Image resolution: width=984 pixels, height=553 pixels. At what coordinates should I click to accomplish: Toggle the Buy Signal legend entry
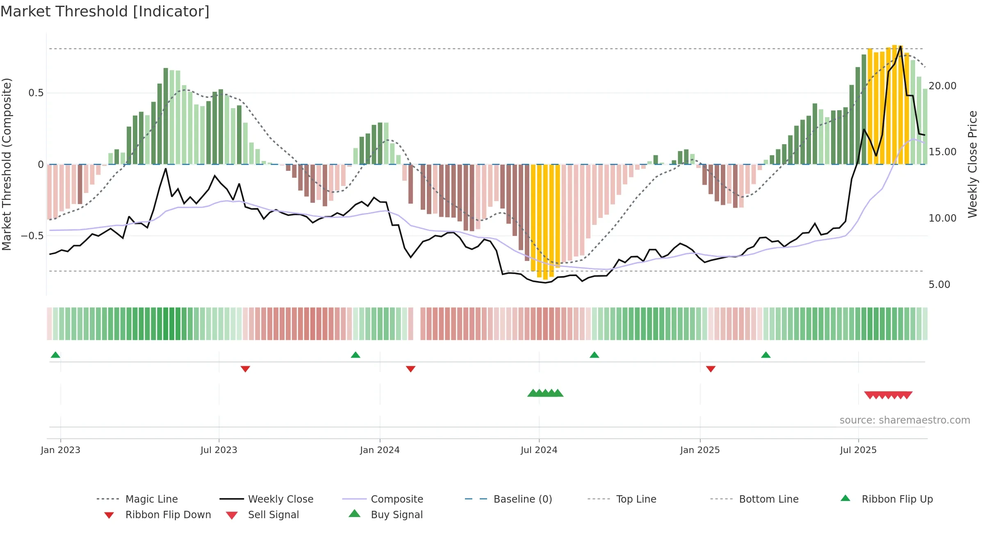385,514
